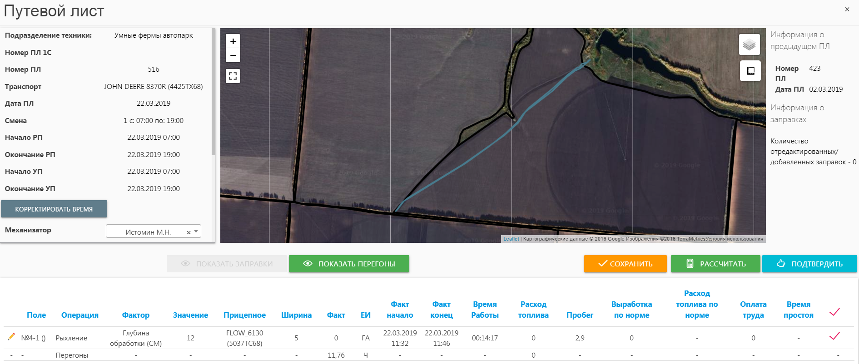Click the Умные фермы автопарк value

154,35
